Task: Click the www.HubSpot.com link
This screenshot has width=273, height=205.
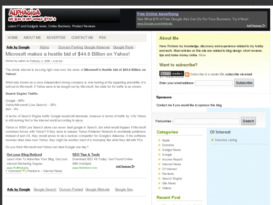Action: click(84, 168)
